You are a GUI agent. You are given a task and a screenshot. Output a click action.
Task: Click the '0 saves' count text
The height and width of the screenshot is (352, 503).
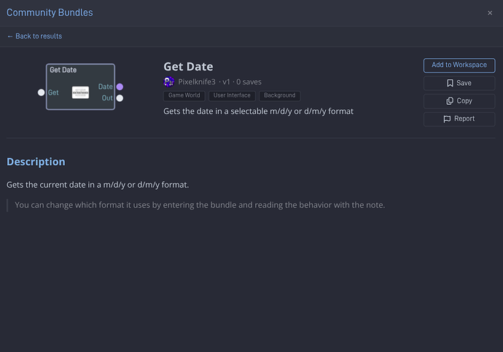(x=249, y=82)
